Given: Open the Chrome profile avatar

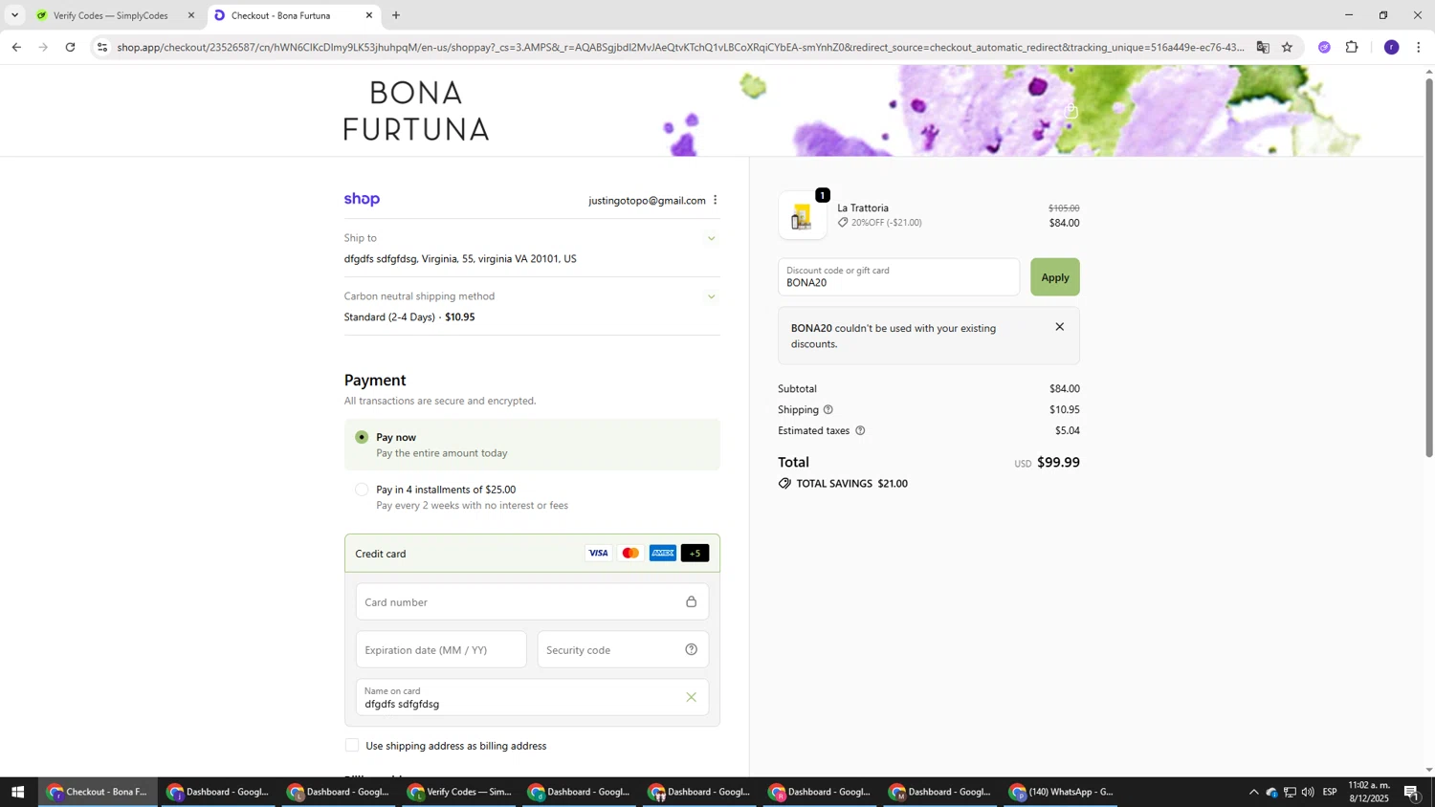Looking at the screenshot, I should 1391,47.
